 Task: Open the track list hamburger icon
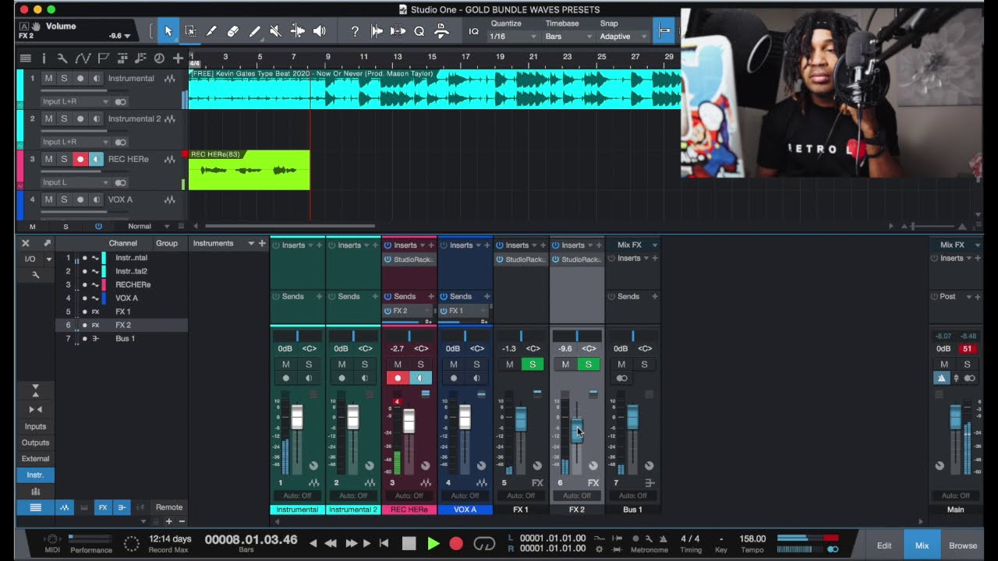point(25,58)
